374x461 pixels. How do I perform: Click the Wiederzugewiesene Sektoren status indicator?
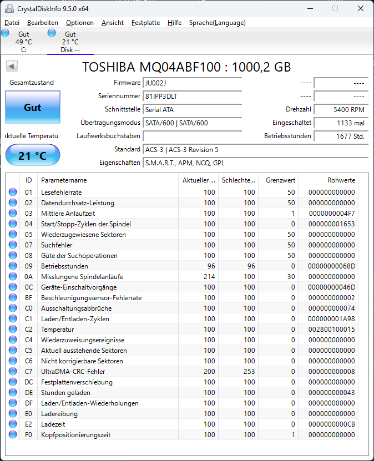tap(12, 234)
